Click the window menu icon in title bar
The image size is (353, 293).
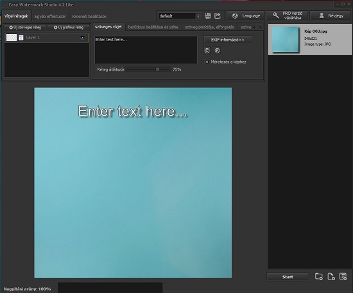[x=4, y=4]
